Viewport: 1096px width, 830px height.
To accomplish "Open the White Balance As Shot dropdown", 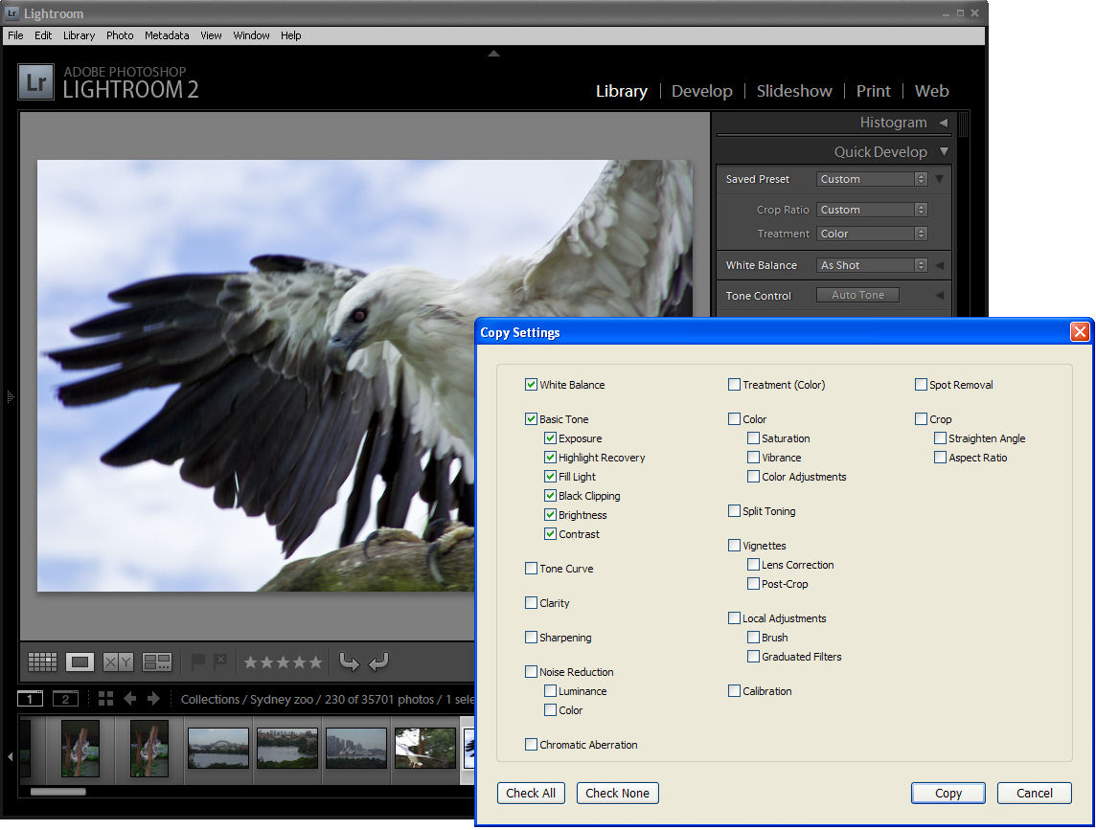I will click(872, 265).
